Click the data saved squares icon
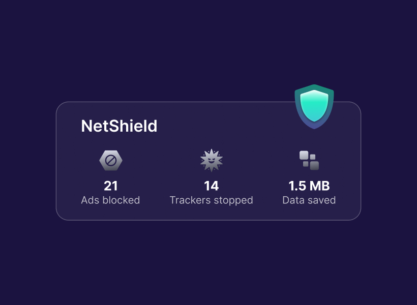 click(x=309, y=161)
